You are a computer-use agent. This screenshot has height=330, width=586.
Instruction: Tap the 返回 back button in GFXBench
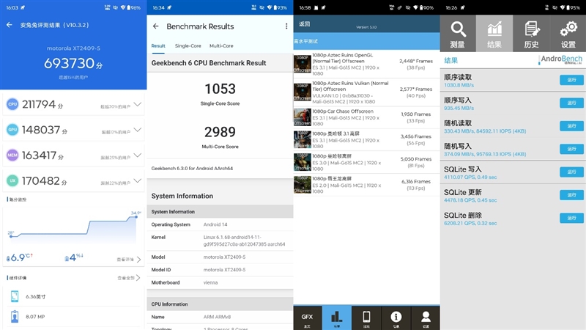(305, 24)
